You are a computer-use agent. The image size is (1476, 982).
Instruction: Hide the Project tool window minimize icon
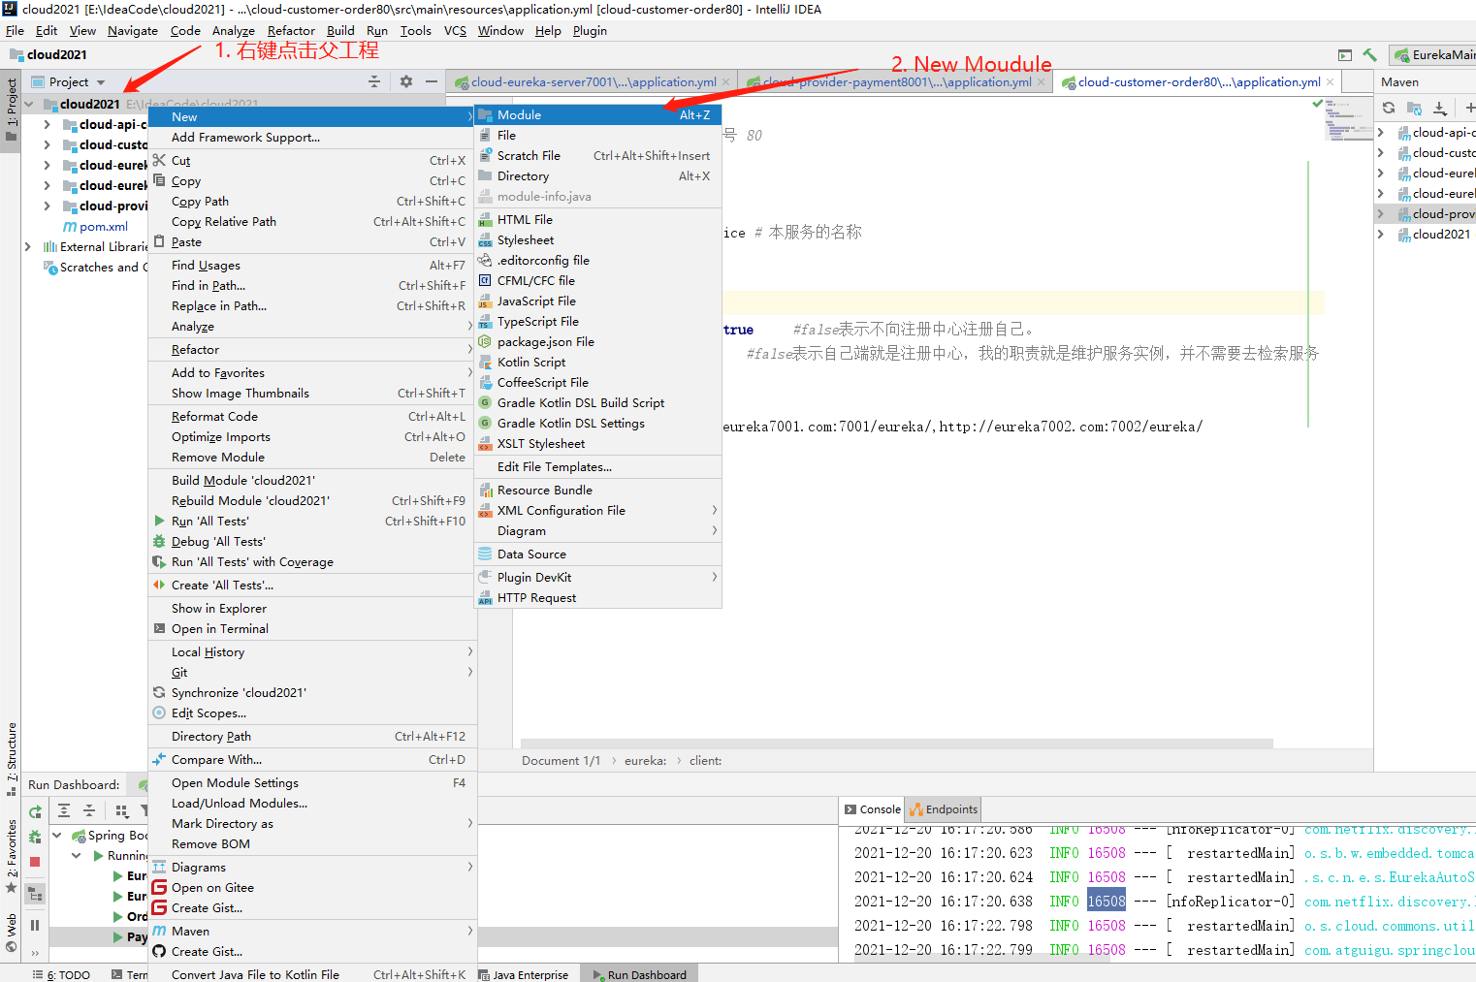pyautogui.click(x=432, y=82)
